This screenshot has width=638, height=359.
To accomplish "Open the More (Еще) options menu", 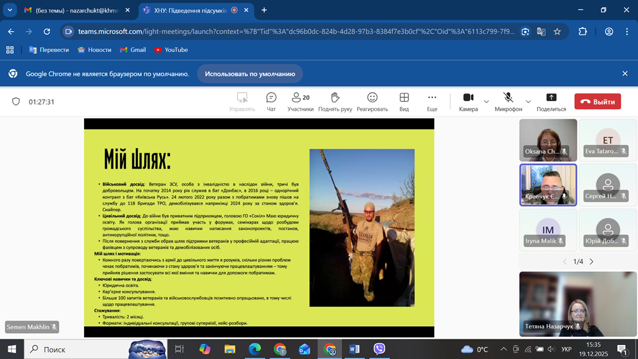I will click(432, 101).
